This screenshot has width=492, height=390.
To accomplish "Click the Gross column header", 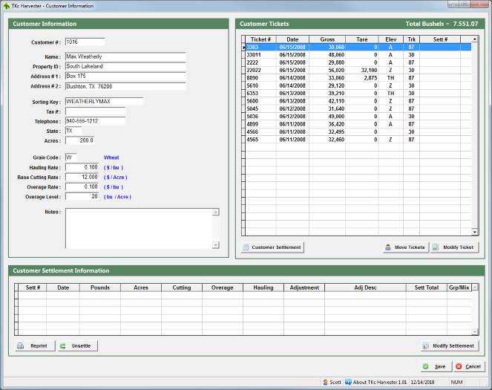I will click(x=327, y=39).
